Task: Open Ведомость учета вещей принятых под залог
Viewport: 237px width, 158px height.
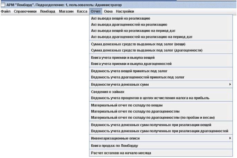Action: tap(161, 71)
